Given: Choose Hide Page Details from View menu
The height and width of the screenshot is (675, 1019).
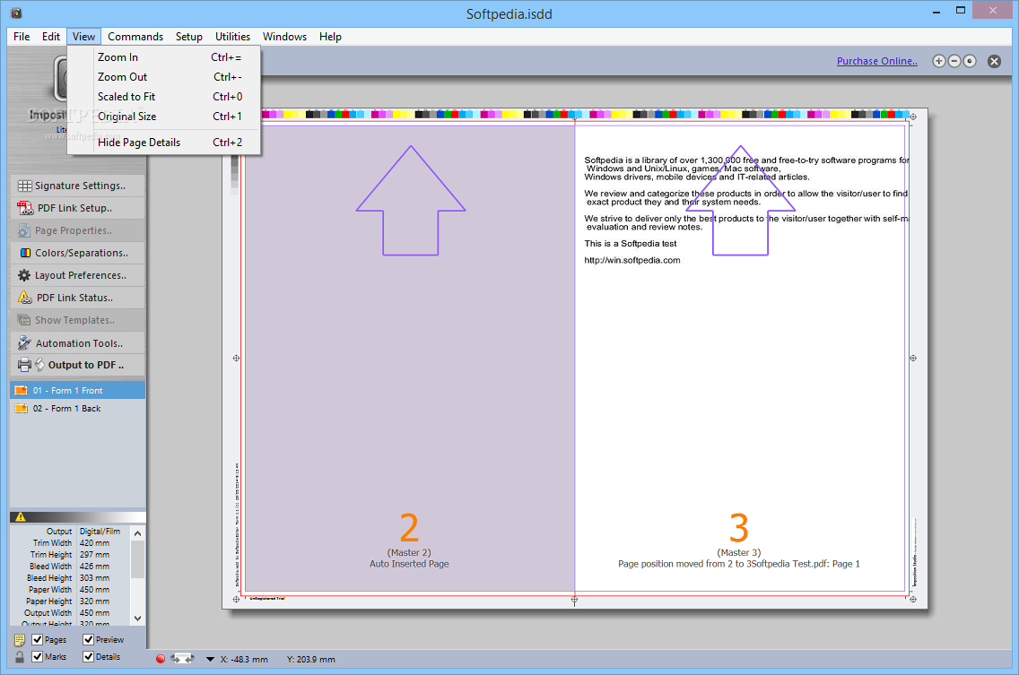Looking at the screenshot, I should coord(164,143).
